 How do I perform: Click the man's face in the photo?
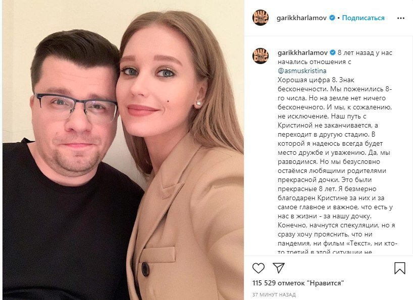pyautogui.click(x=75, y=113)
